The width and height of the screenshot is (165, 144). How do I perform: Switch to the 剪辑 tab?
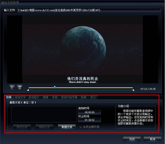9,97
